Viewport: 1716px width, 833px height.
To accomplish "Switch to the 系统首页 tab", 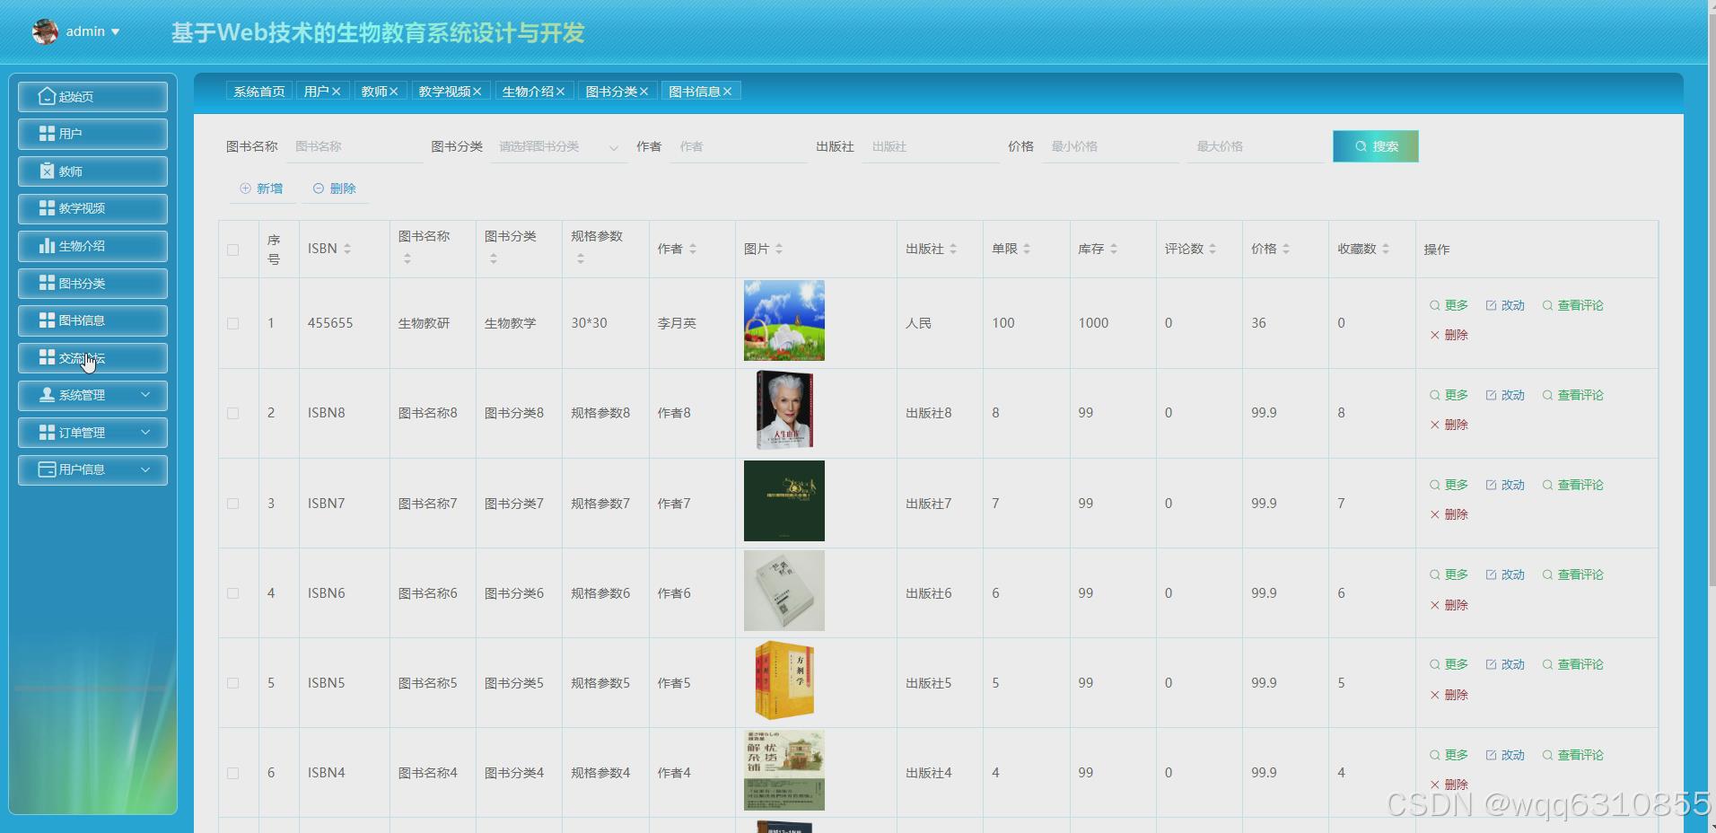I will tap(259, 92).
